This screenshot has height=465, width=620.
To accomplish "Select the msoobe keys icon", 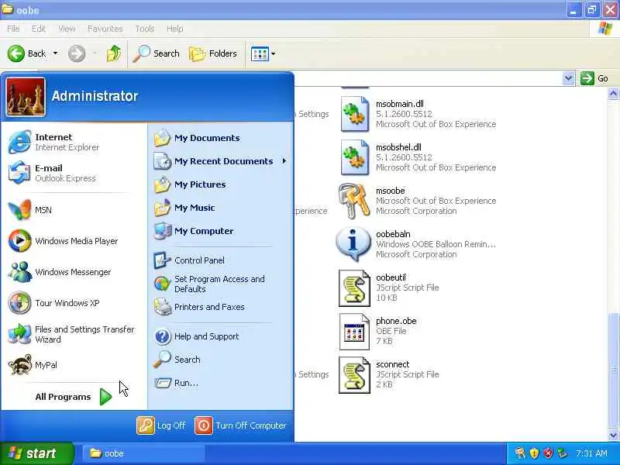I will click(x=354, y=201).
